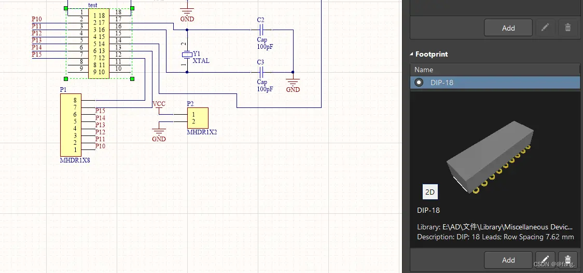Toggle the footprint preview to 2D

(430, 192)
